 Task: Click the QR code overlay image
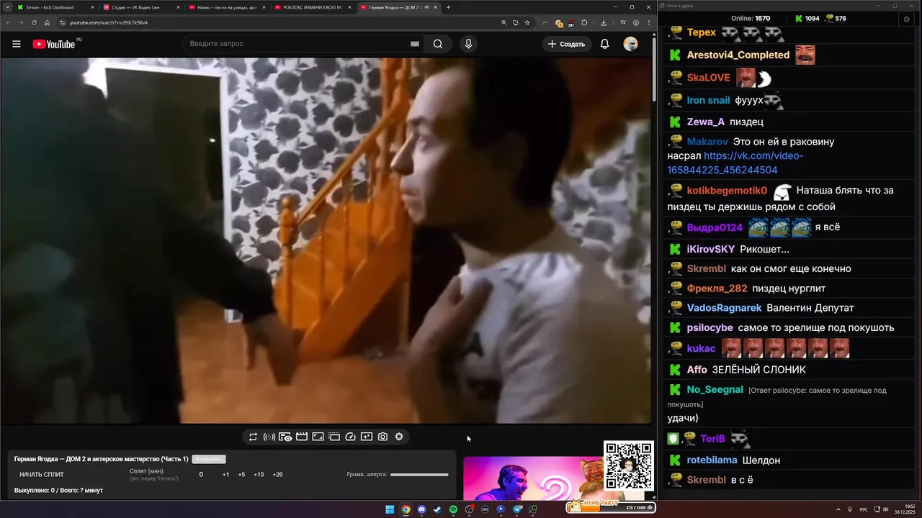(x=628, y=467)
